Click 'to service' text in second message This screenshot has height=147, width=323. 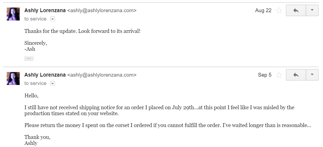[x=36, y=83]
